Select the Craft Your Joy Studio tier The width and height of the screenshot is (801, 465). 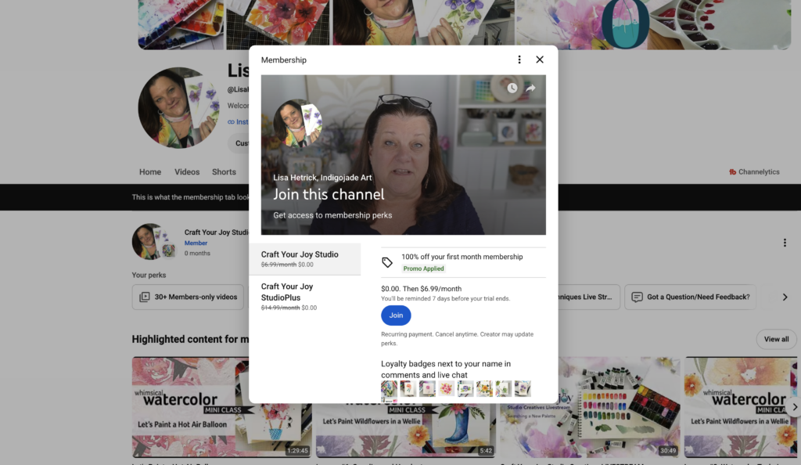click(305, 259)
